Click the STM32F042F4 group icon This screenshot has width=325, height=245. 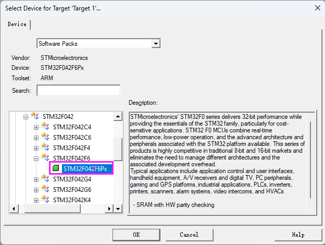45,146
